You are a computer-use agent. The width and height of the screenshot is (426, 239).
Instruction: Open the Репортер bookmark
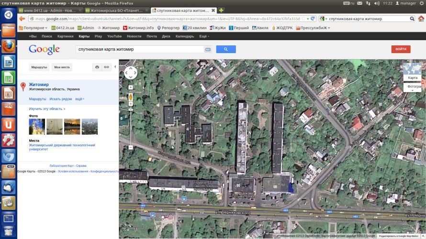point(168,28)
